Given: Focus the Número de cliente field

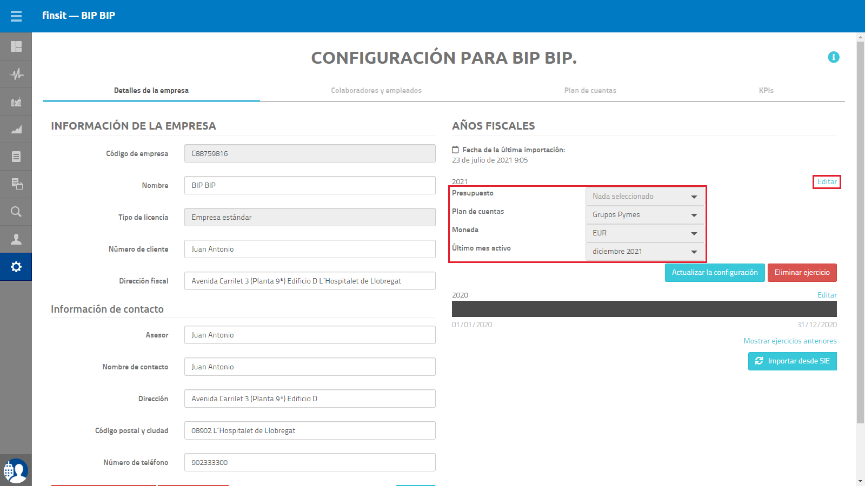Looking at the screenshot, I should (x=310, y=249).
